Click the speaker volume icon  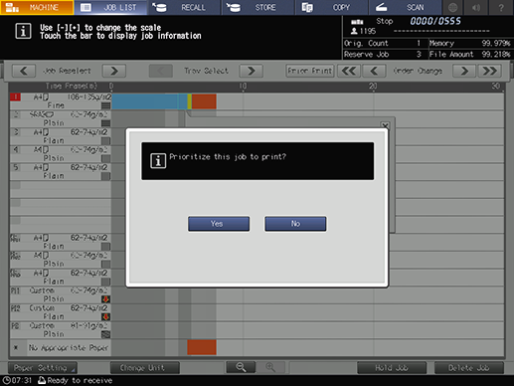point(476,7)
